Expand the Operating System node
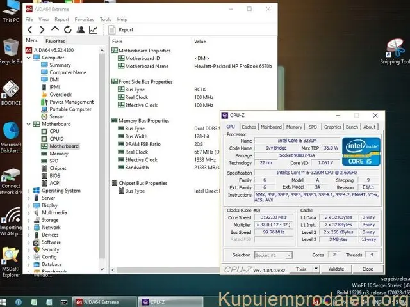 click(x=29, y=191)
